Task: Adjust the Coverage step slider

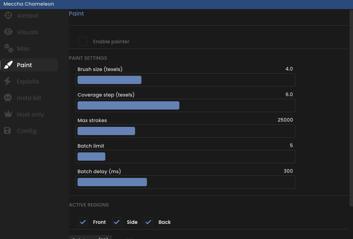Action: 185,105
